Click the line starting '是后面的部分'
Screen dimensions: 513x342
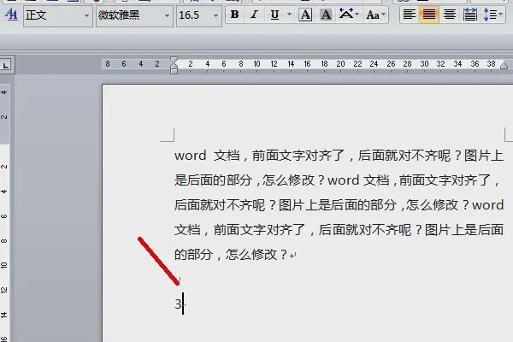point(337,180)
